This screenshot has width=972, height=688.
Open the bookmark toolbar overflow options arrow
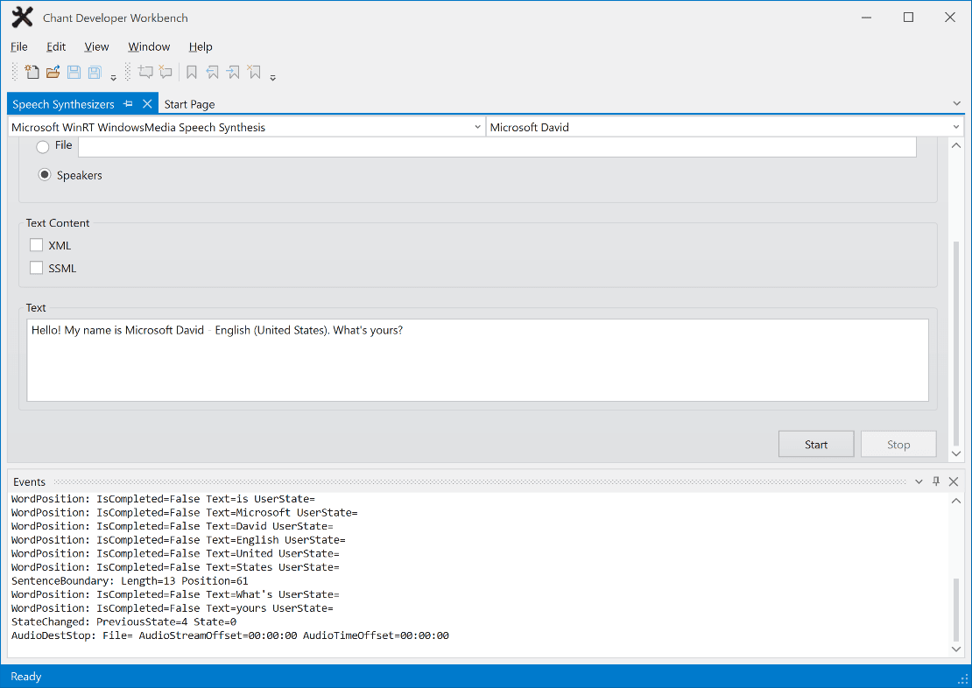tap(272, 78)
